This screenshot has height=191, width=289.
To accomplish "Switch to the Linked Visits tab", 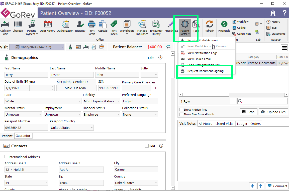I will [x=224, y=124].
